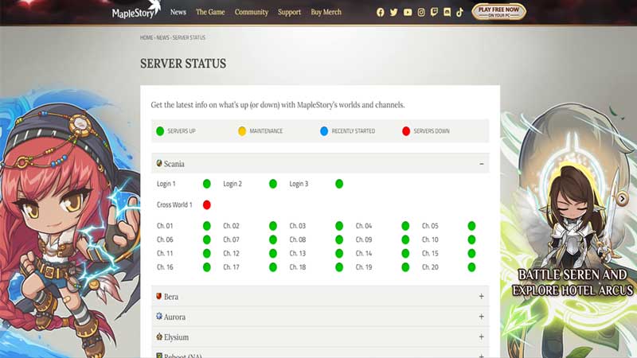Click the Bera world emblem icon
This screenshot has width=637, height=358.
tap(158, 296)
